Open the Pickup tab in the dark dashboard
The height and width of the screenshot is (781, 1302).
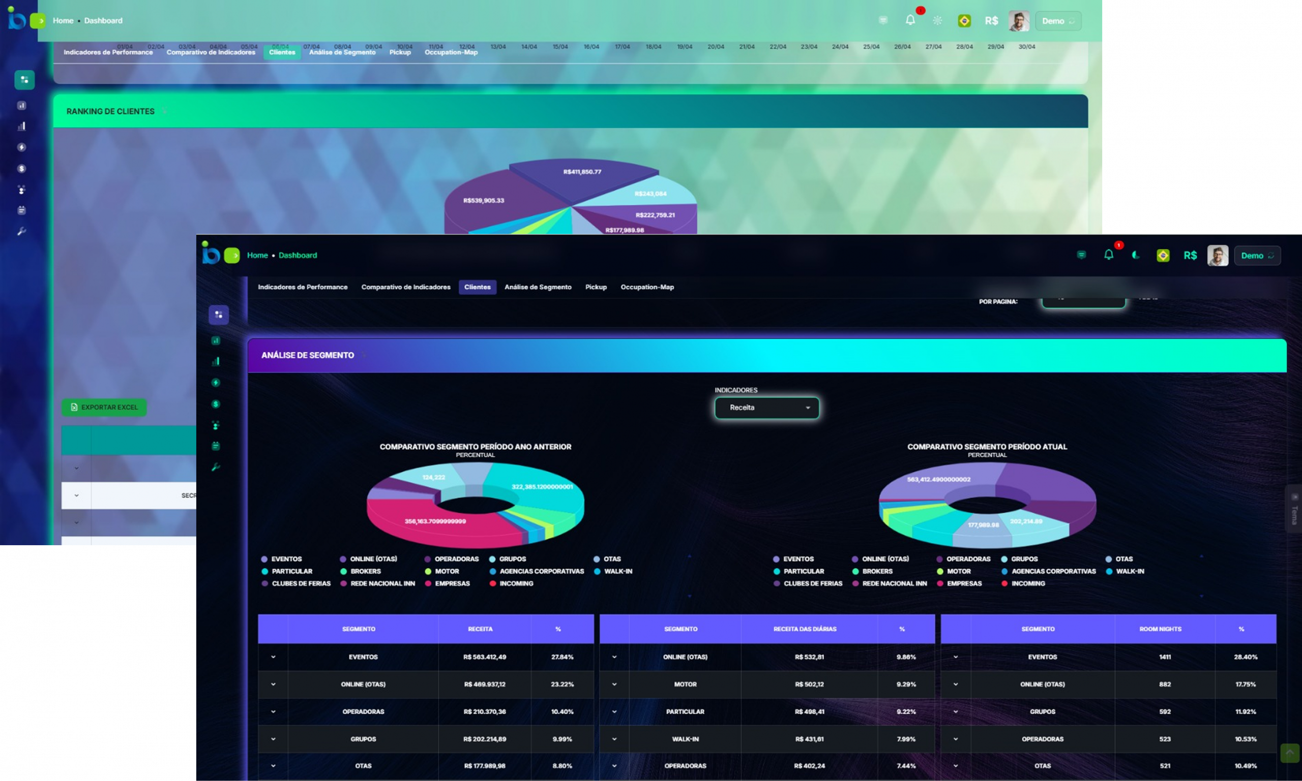pos(596,287)
